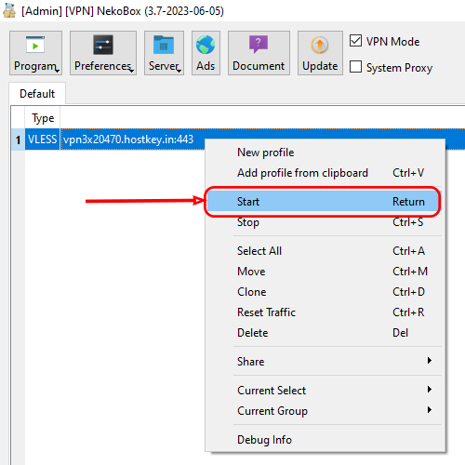Open the Preferences sliders icon
Image resolution: width=465 pixels, height=465 pixels.
coord(103,45)
